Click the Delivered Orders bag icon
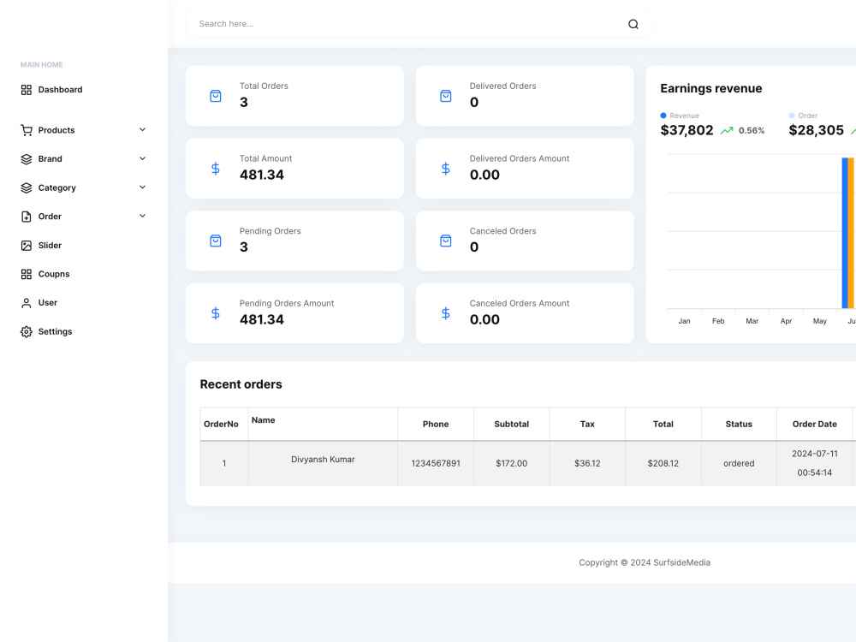 click(x=446, y=96)
